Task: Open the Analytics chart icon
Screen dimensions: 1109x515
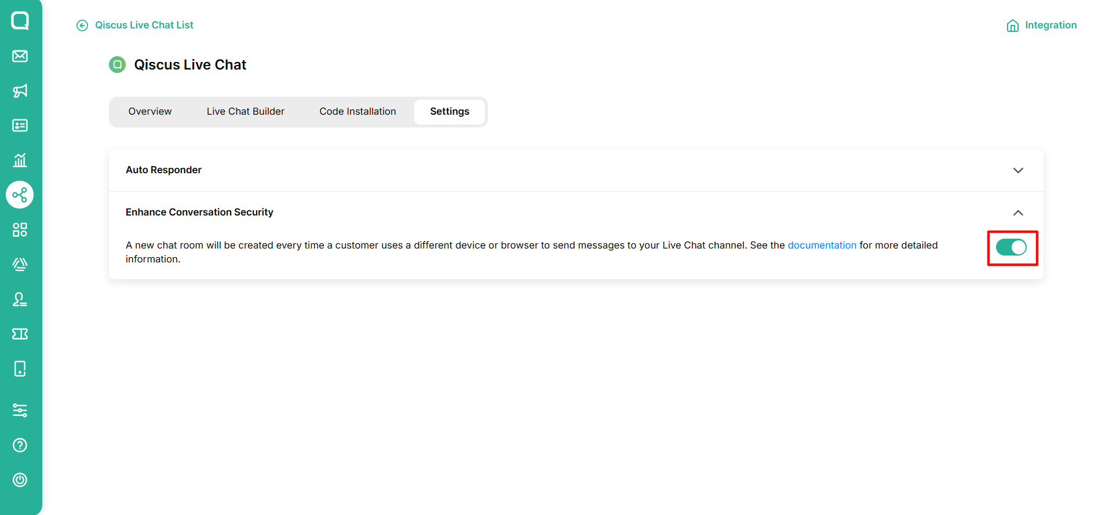Action: (20, 160)
